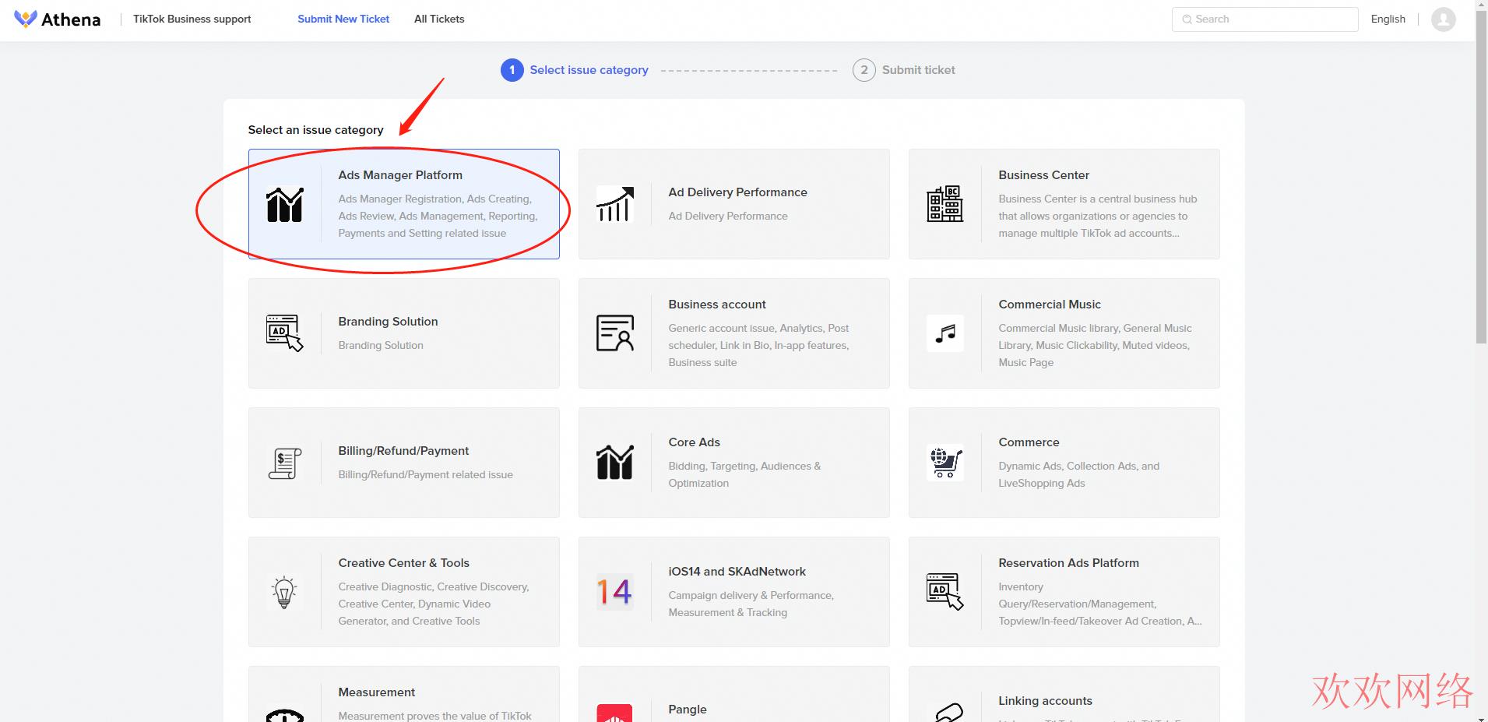Click the search magnifier icon
The height and width of the screenshot is (722, 1488).
click(1187, 19)
